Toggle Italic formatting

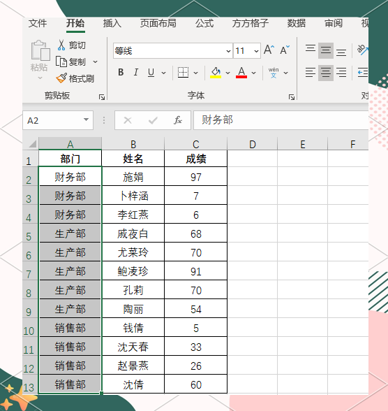pos(136,73)
